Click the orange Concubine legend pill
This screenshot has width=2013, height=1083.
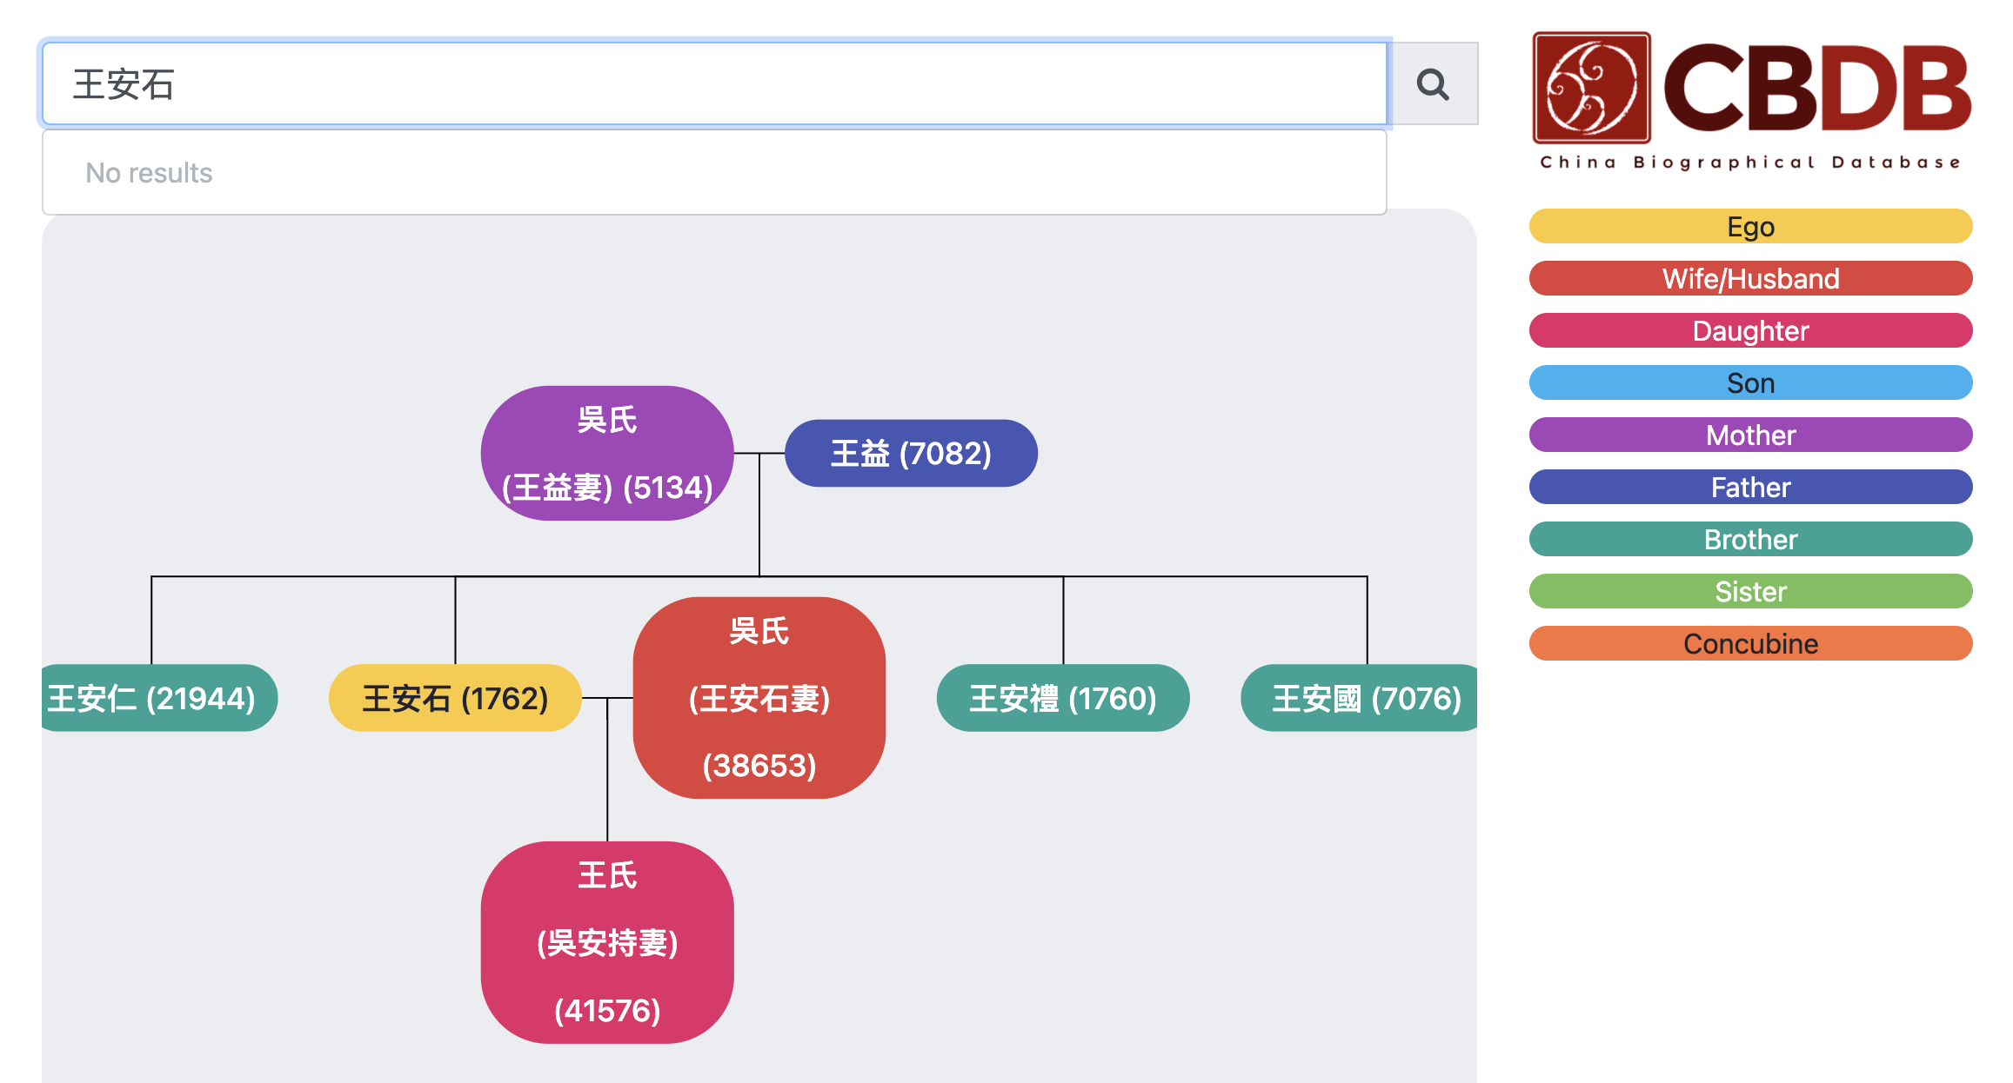click(x=1750, y=644)
